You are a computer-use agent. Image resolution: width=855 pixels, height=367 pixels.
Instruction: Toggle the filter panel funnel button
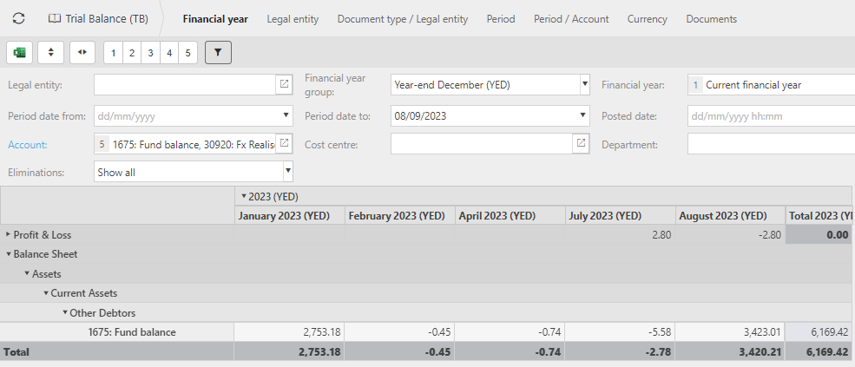click(218, 53)
